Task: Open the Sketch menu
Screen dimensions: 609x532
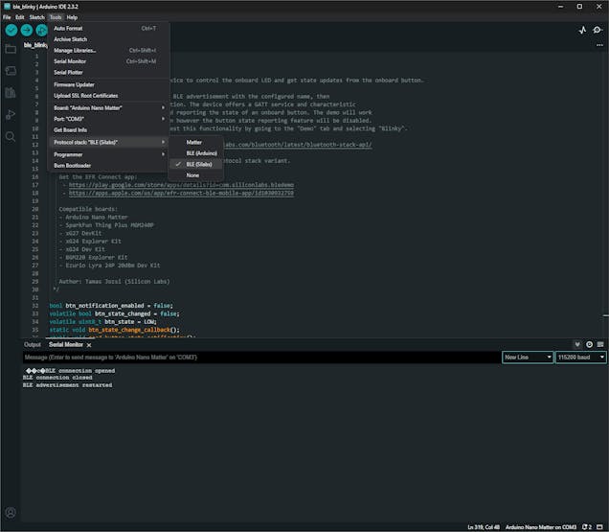Action: click(x=37, y=17)
